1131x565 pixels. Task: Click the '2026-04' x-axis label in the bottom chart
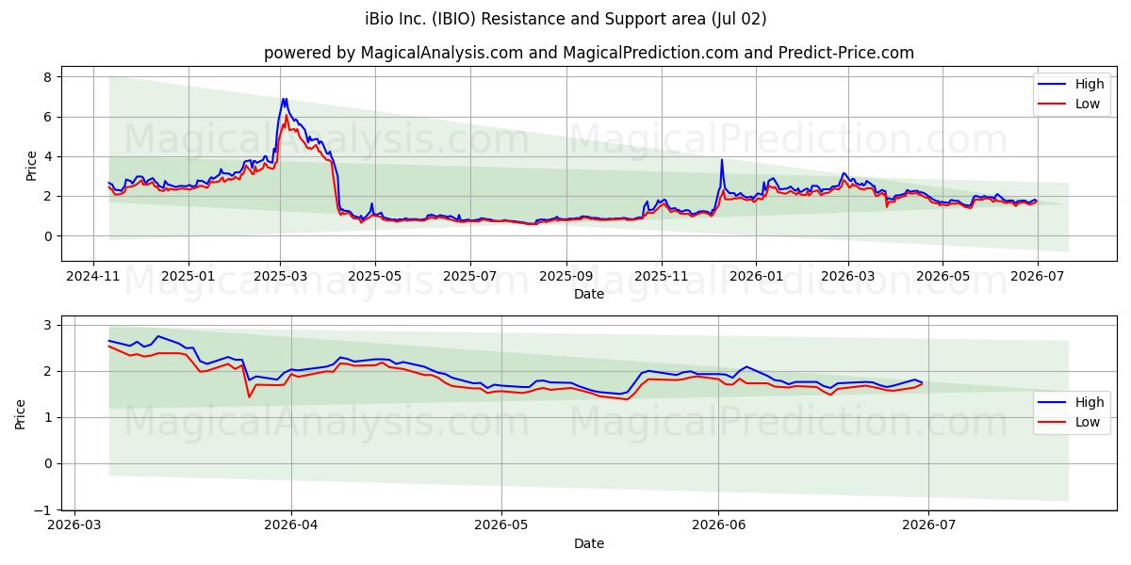pyautogui.click(x=291, y=525)
